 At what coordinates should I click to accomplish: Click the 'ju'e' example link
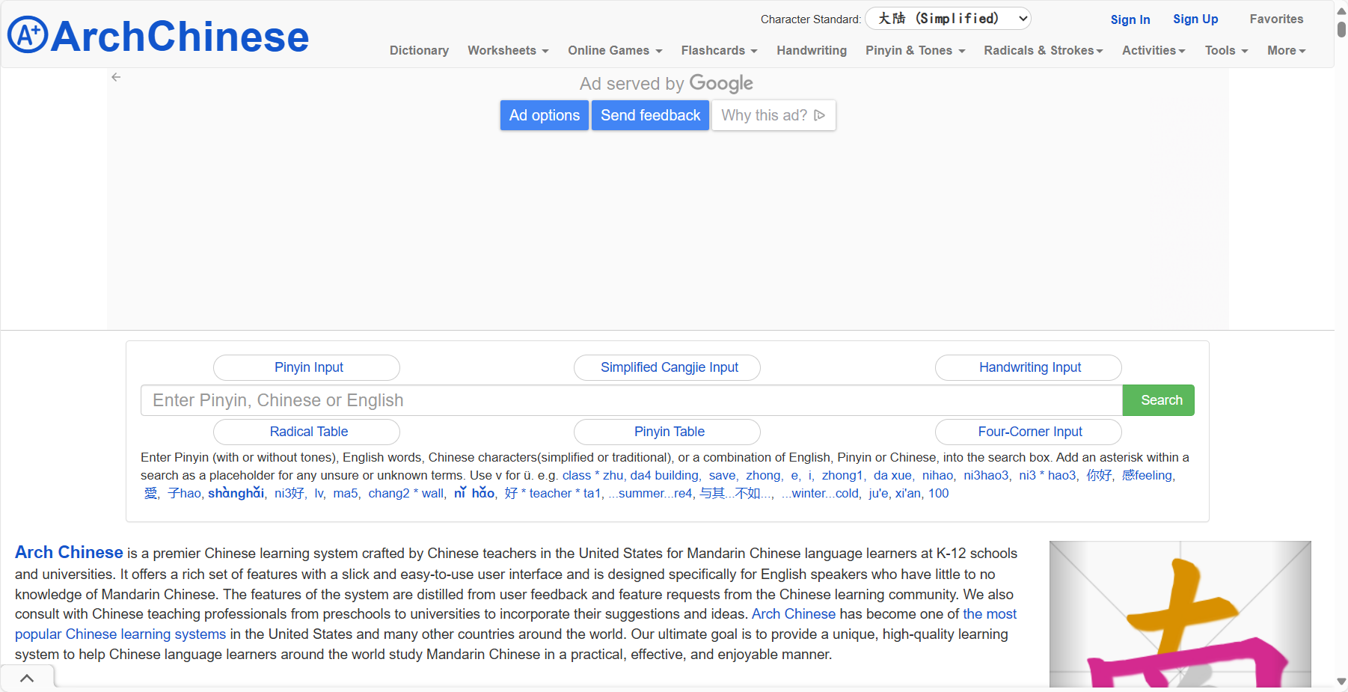878,493
